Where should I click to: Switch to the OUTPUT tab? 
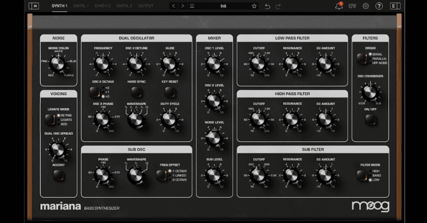pos(146,6)
